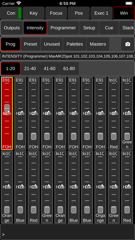Open the Pos view
Screen dimensions: 135x240
[79, 13]
